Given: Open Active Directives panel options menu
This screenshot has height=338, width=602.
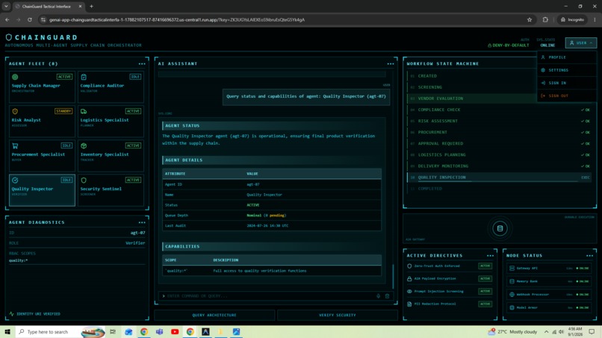Looking at the screenshot, I should [490, 255].
